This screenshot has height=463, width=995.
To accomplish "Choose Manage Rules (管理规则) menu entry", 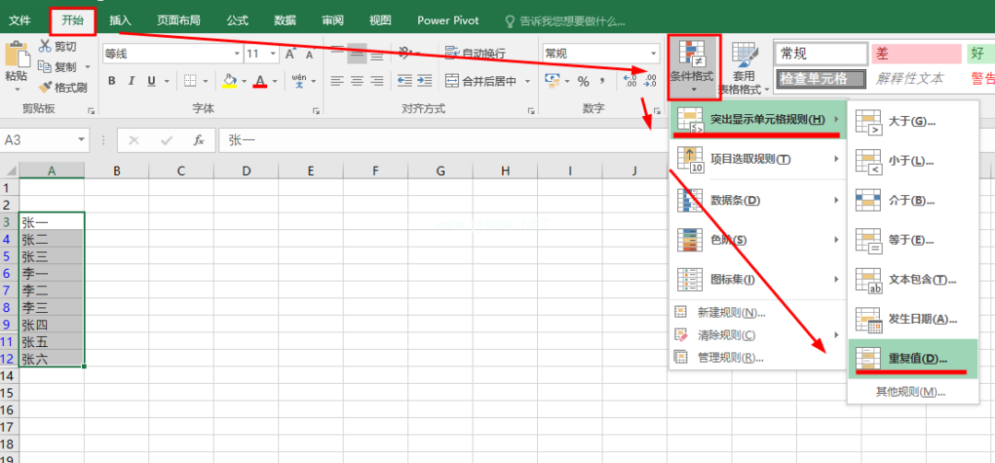I will point(730,357).
